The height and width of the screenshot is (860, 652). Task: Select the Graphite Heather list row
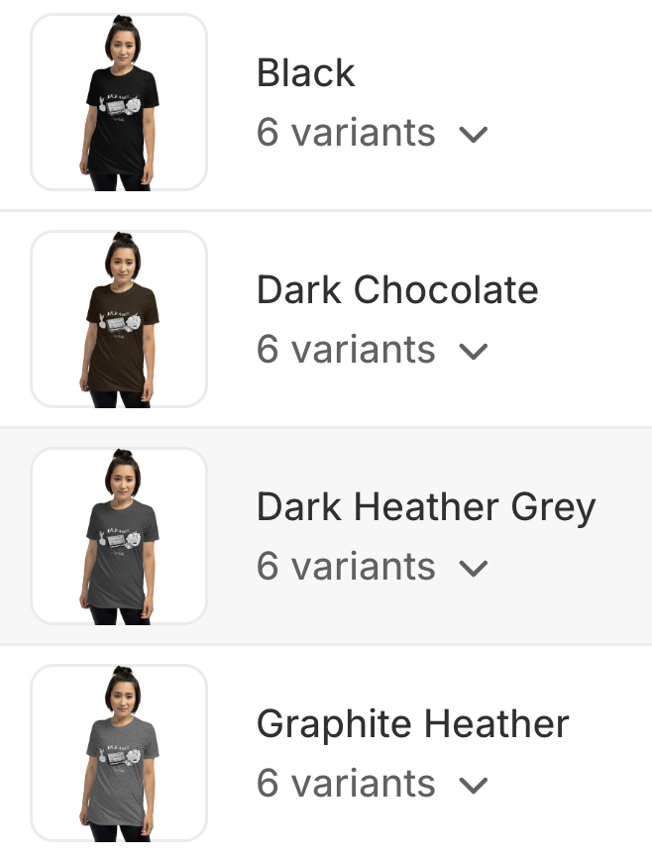575,812
